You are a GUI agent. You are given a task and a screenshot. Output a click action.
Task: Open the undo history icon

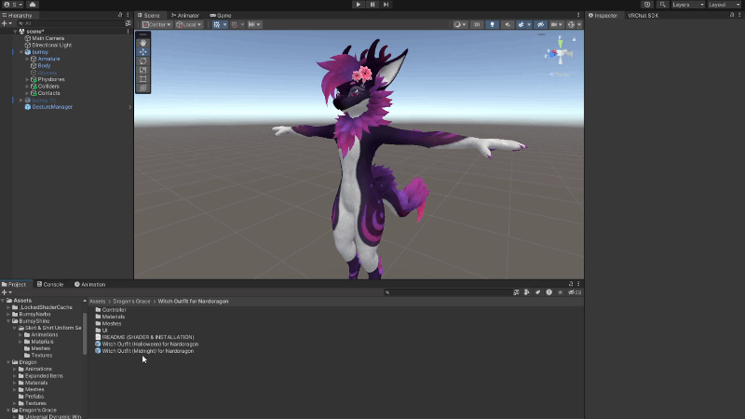tap(647, 5)
